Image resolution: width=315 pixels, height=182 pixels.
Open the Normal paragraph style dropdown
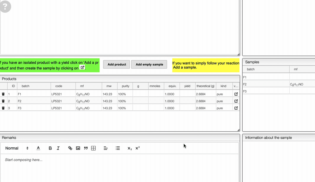coord(17,148)
